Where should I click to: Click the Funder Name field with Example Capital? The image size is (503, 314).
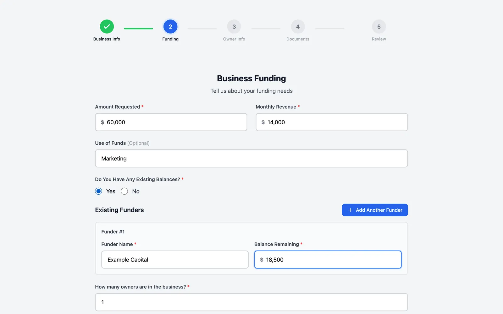tap(175, 260)
